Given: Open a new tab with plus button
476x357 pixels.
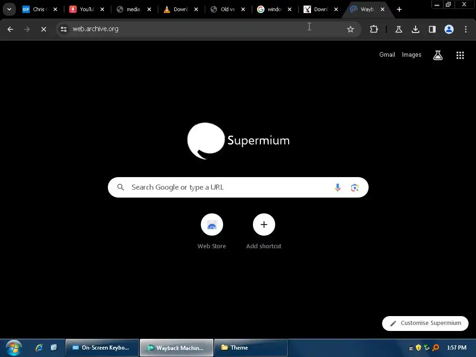Looking at the screenshot, I should (399, 9).
